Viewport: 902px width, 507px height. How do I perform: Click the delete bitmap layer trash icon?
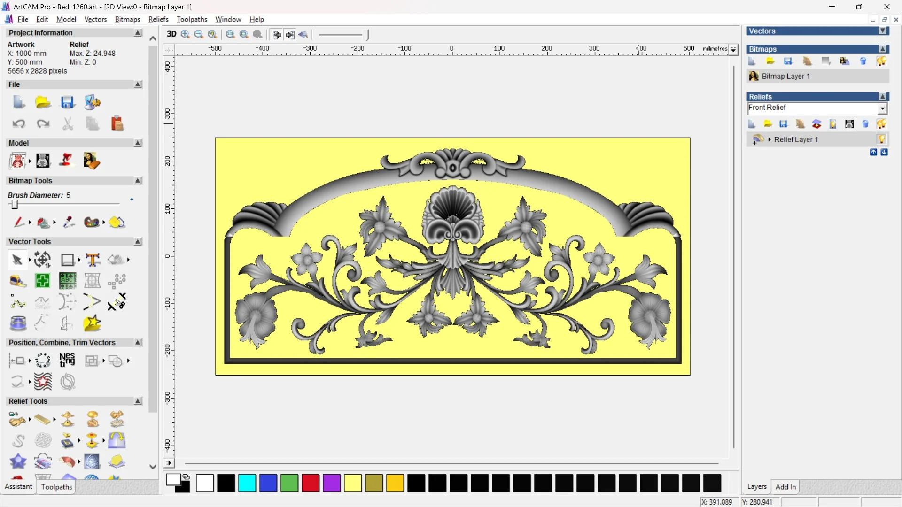[x=863, y=61]
